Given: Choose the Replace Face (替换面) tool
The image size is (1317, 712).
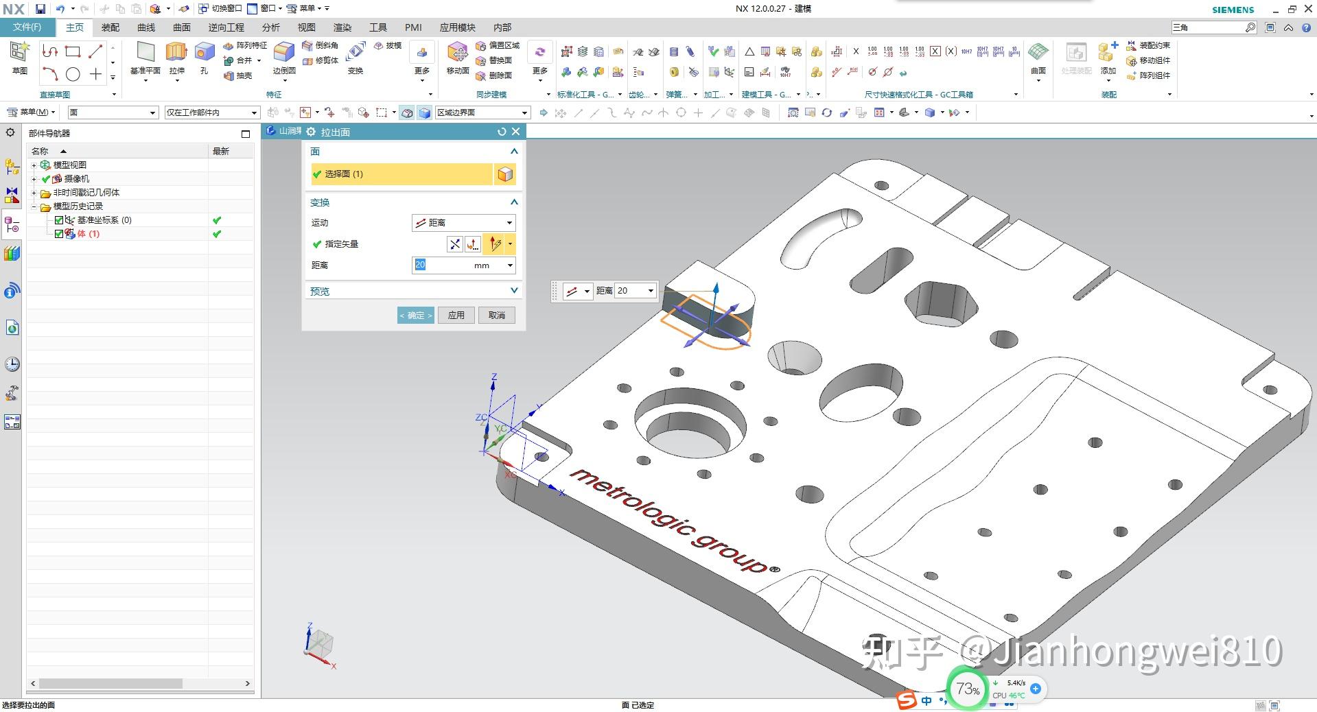Looking at the screenshot, I should tap(494, 60).
